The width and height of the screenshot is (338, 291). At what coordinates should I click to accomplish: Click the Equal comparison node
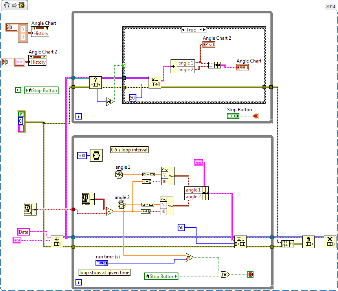tap(190, 257)
